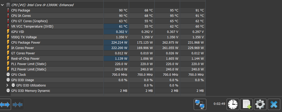Select the CPU Package temperature row
This screenshot has width=282, height=112.
coord(21,10)
